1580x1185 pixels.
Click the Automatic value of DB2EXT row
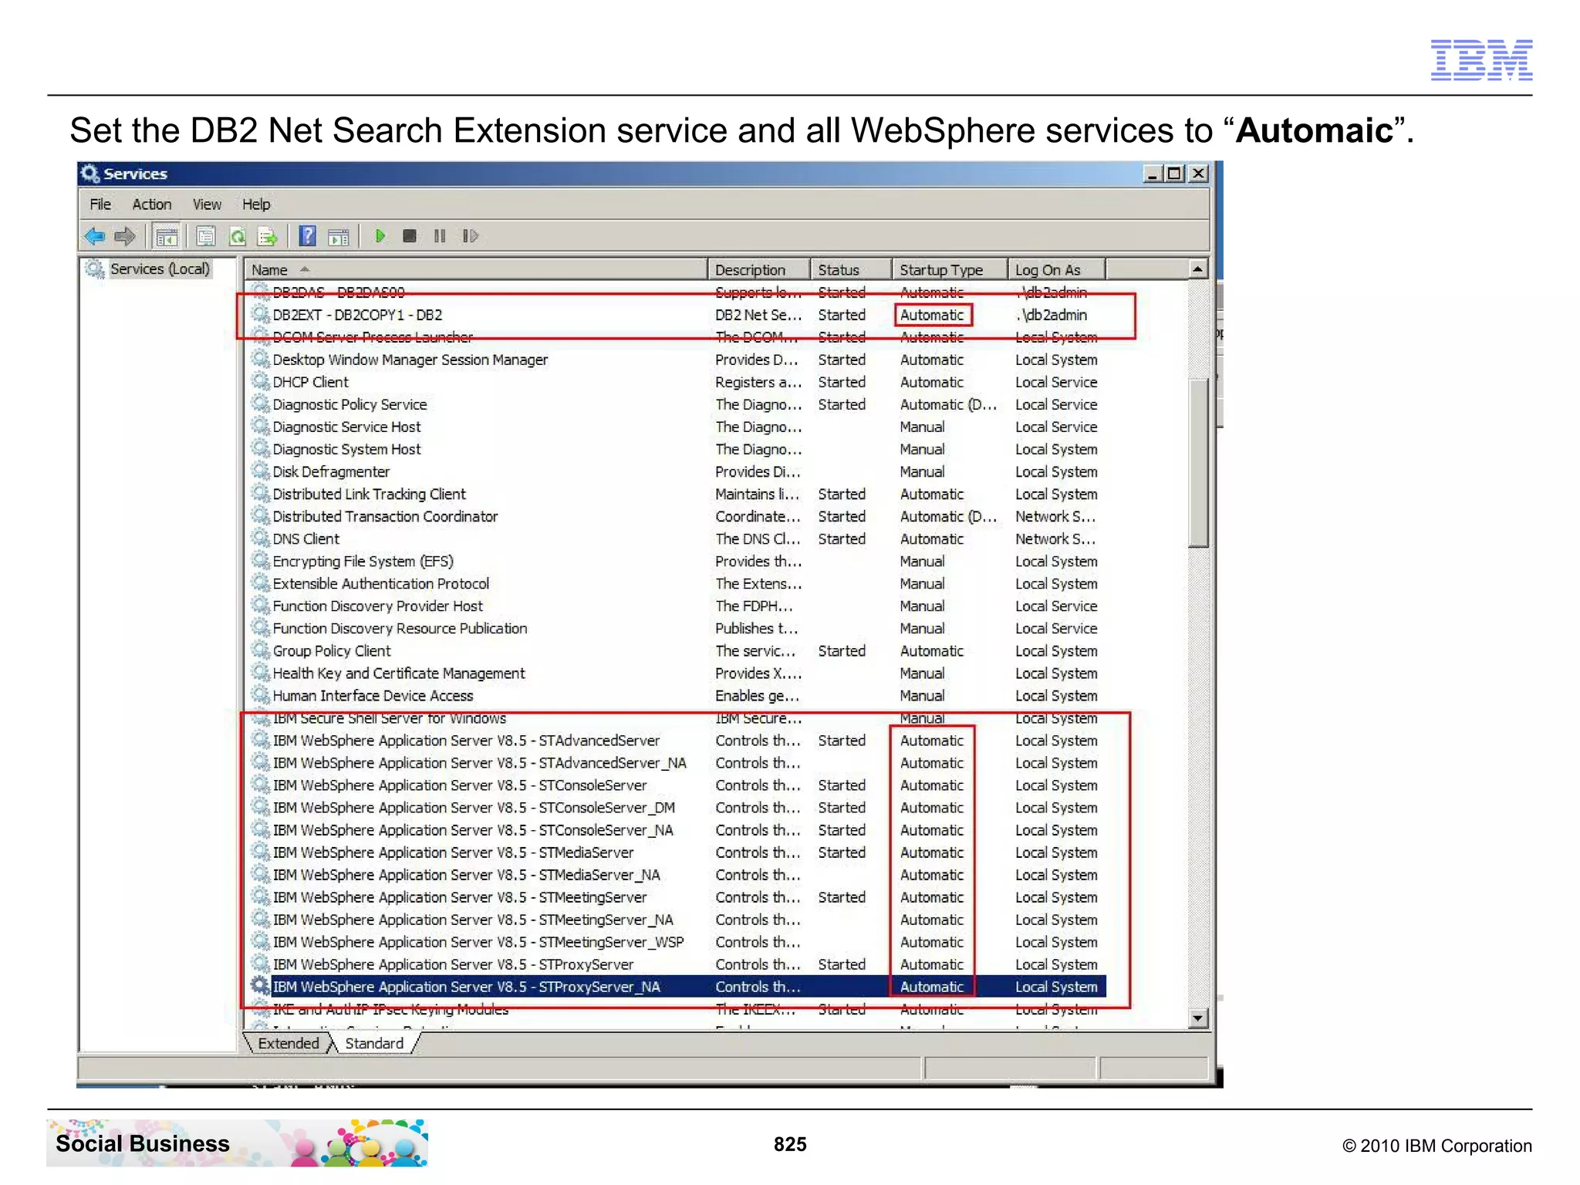932,315
